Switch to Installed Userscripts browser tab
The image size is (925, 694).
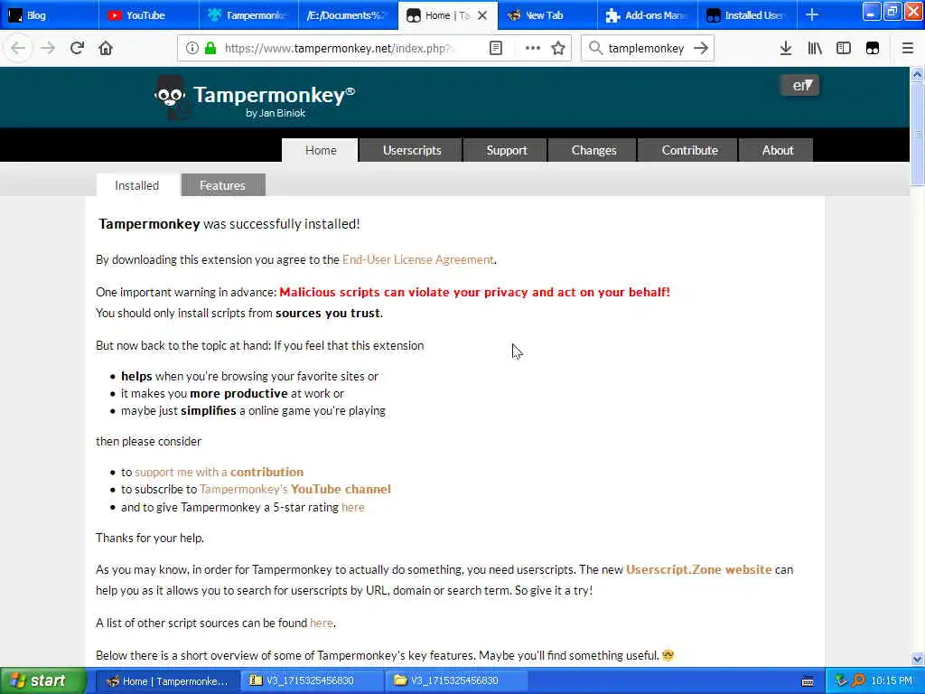(747, 15)
